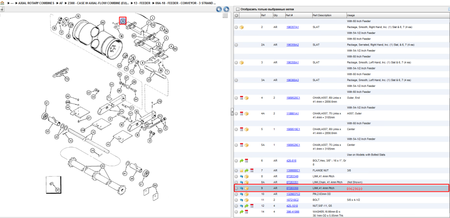Click the gray square diagram overview button
Screen dimensions: 450x218
(225, 15)
